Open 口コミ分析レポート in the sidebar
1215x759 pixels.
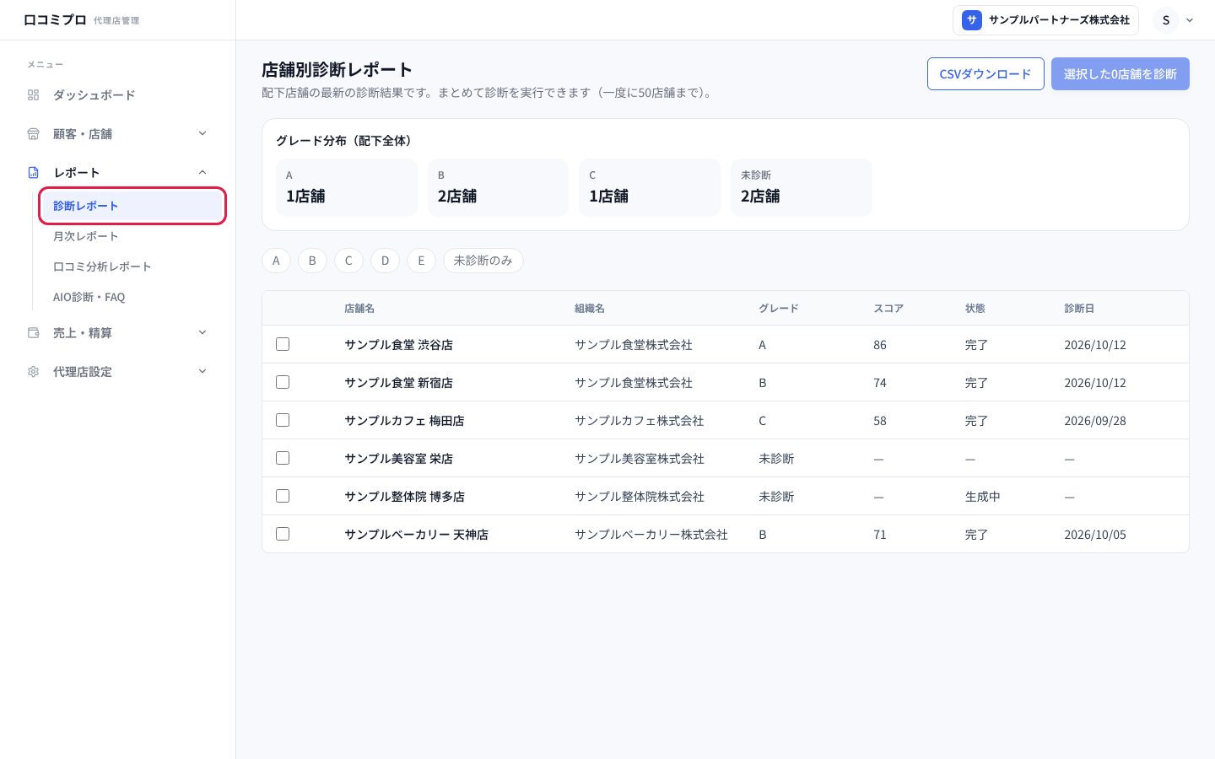132,266
